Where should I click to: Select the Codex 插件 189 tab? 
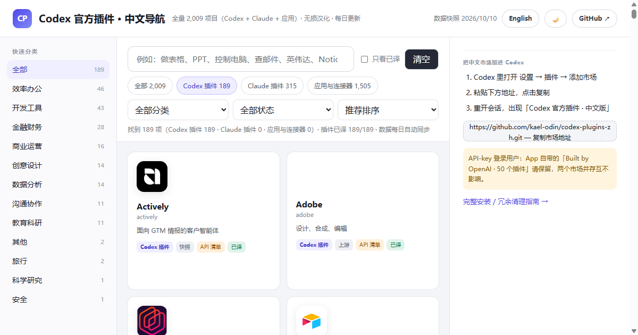[x=207, y=86]
